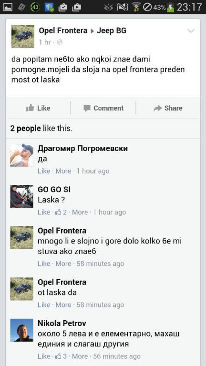The width and height of the screenshot is (206, 366).
Task: Open More on the 'mnogo li e slojno' comment
Action: [x=63, y=264]
